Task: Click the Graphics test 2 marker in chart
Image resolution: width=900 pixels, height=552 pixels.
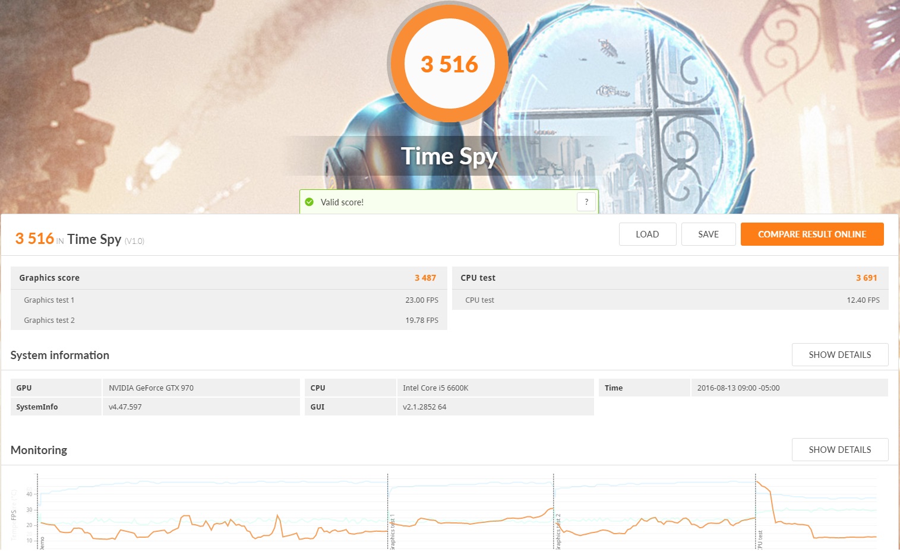Action: [x=558, y=532]
